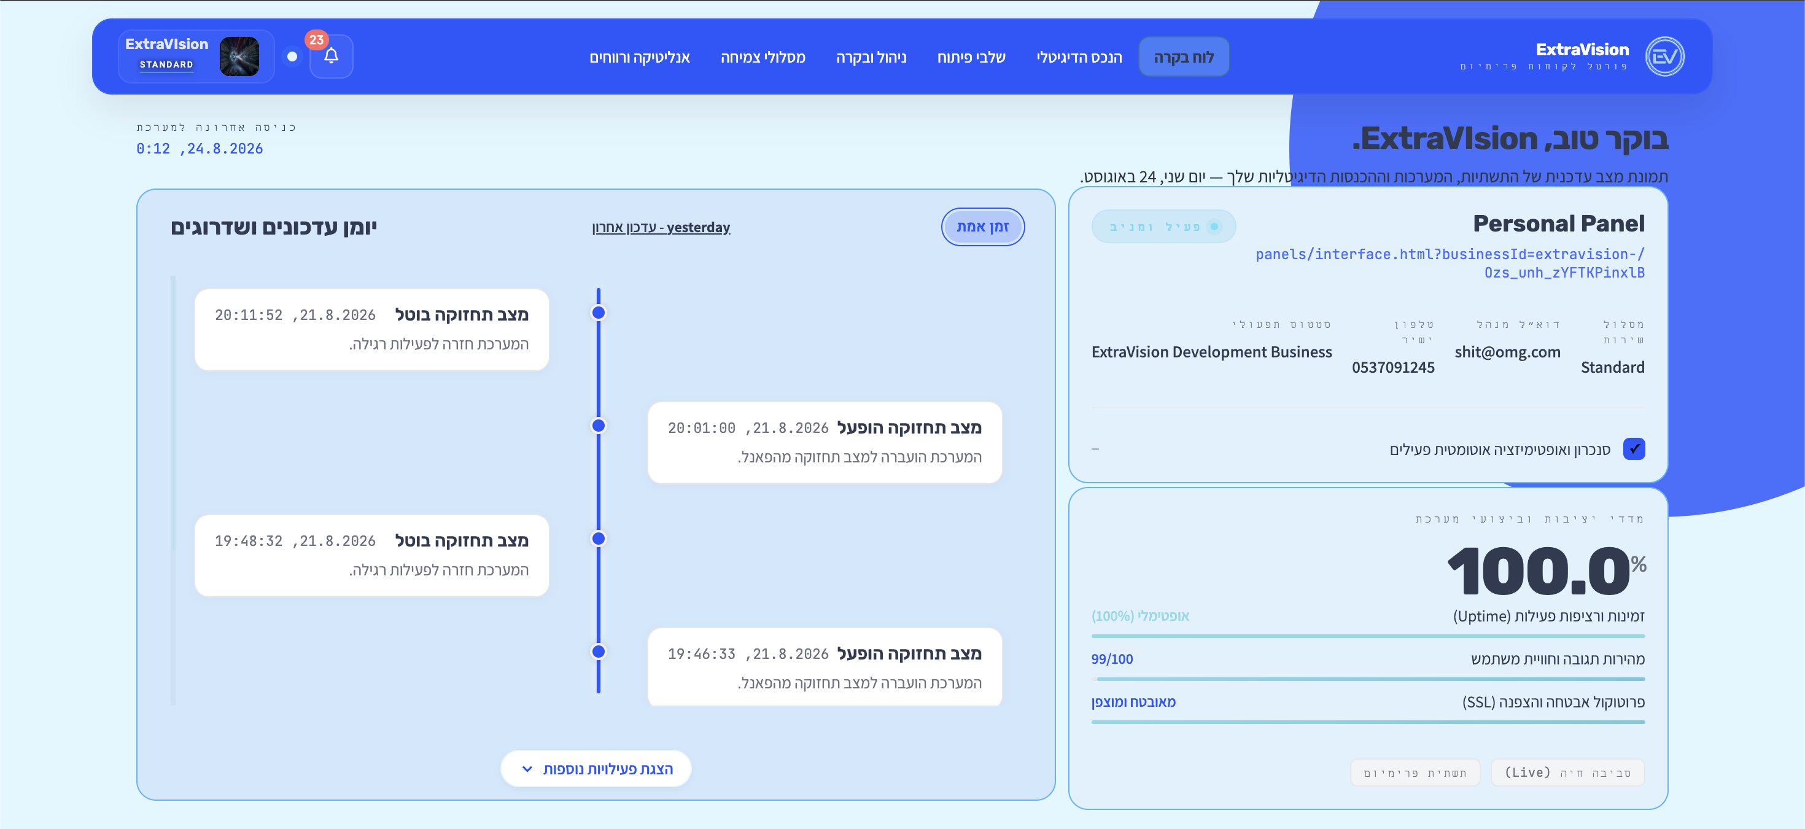1805x829 pixels.
Task: Click the 100.0% stability figure
Action: (x=1547, y=571)
